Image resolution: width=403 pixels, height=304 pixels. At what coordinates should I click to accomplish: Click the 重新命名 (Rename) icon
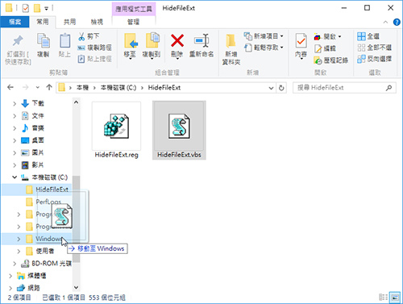(x=201, y=41)
